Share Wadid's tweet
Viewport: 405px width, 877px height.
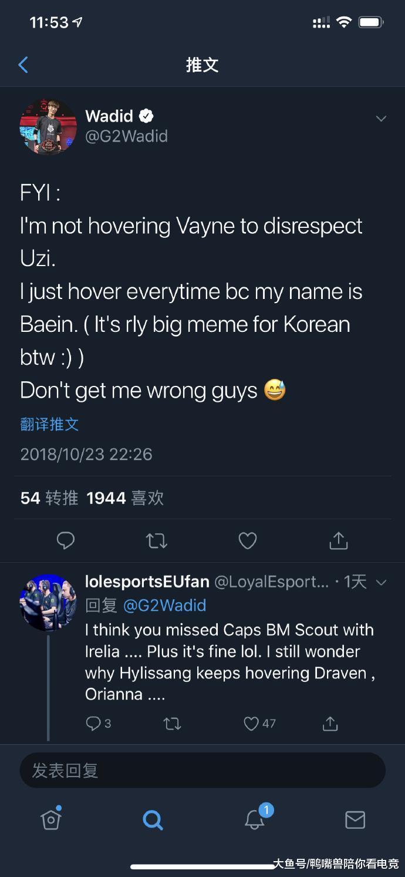338,540
